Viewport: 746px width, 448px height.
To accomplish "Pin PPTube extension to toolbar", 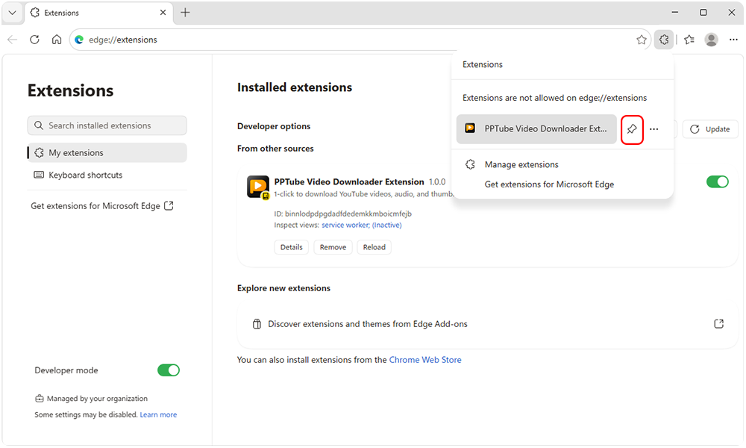I will tap(632, 129).
